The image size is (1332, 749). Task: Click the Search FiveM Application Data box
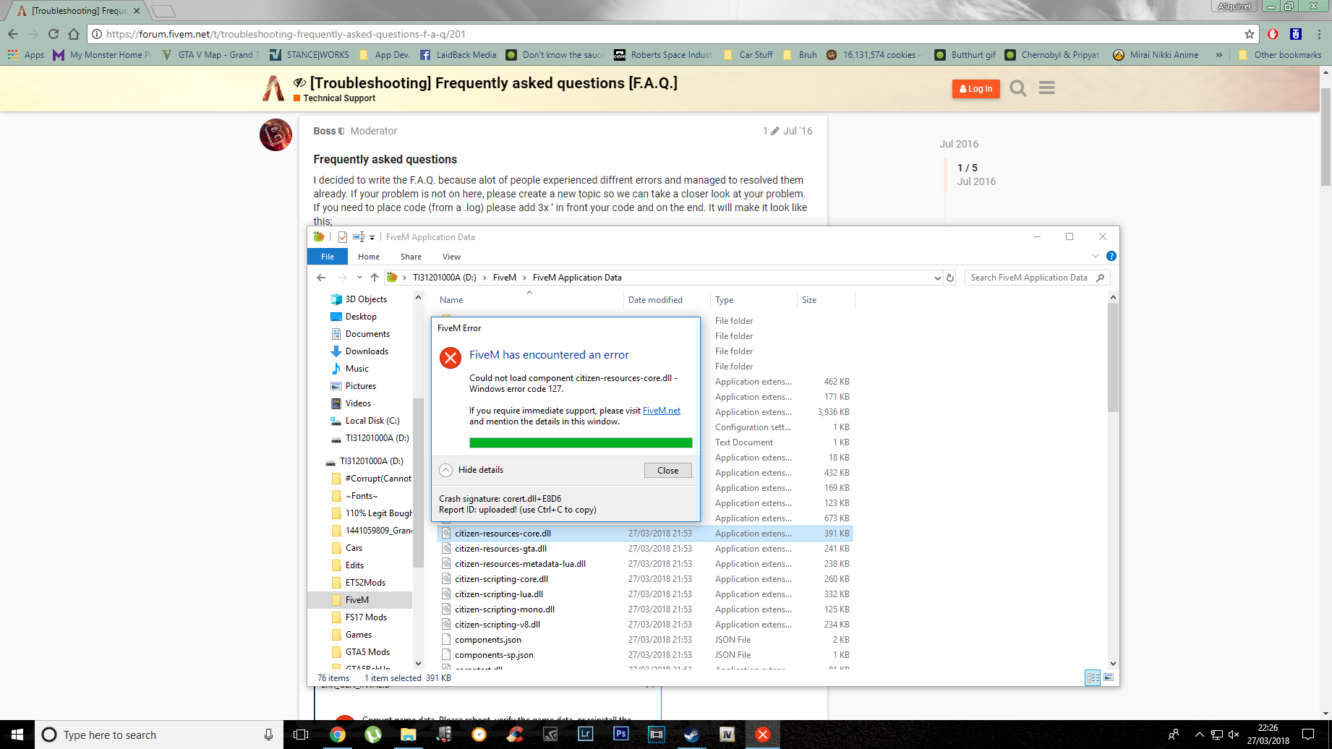coord(1037,278)
